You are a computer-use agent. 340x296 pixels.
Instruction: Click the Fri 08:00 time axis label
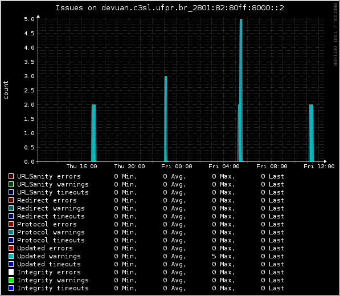tap(272, 167)
